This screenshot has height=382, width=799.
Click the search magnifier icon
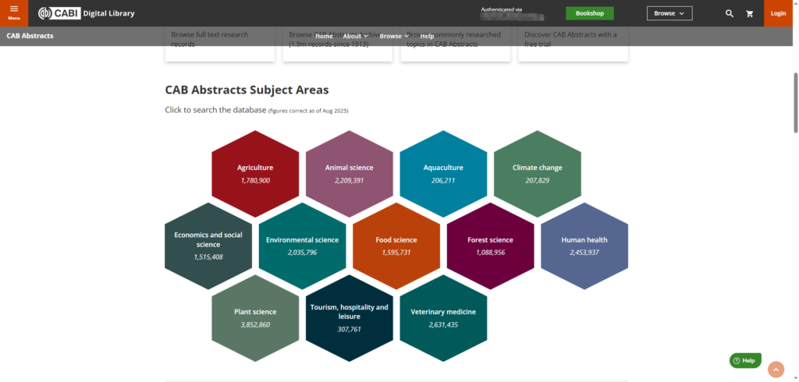(x=730, y=13)
